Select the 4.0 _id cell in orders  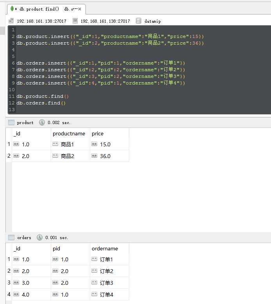coord(31,295)
